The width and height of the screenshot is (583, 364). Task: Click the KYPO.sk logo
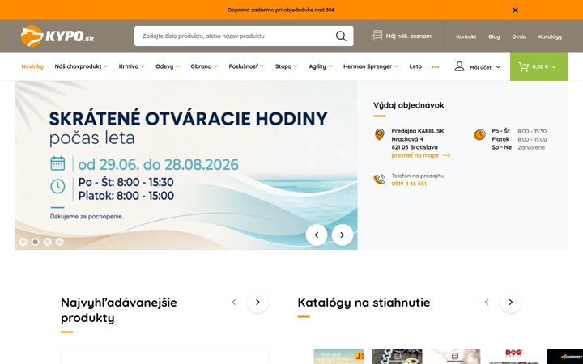[57, 36]
